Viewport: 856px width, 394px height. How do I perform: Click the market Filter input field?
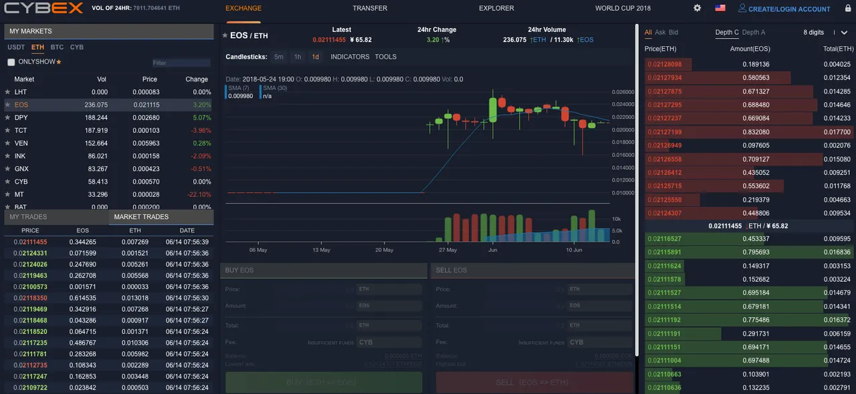181,63
